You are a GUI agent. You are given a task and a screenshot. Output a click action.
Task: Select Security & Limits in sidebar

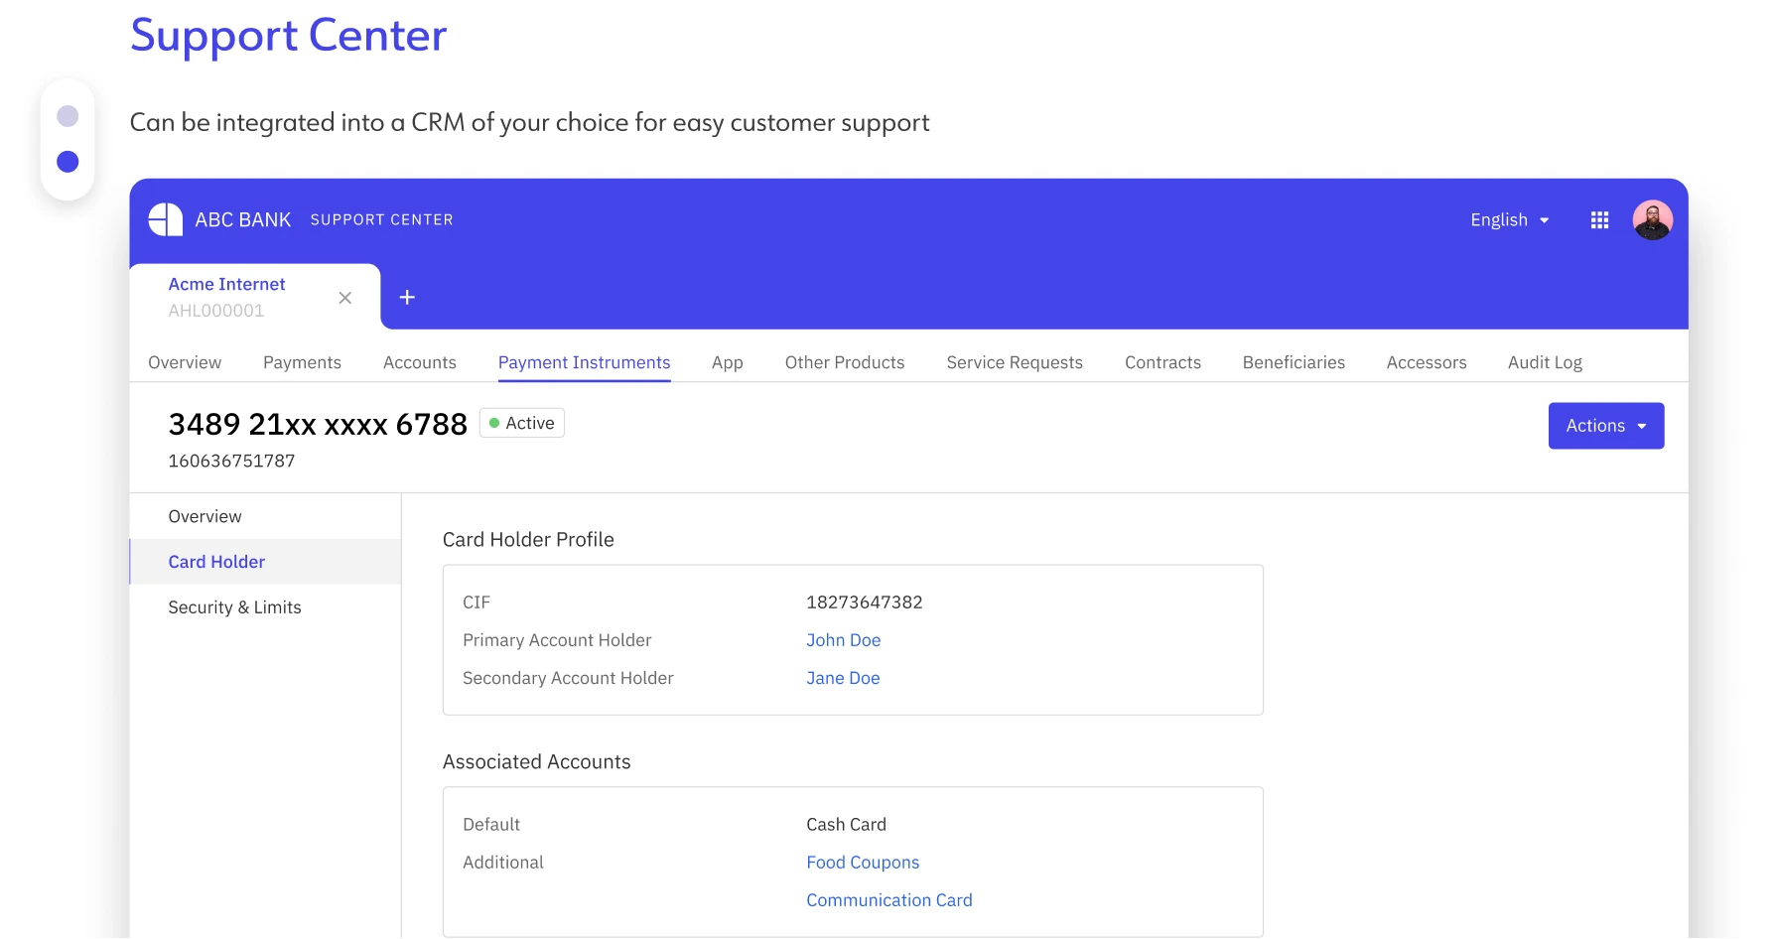[x=234, y=607]
